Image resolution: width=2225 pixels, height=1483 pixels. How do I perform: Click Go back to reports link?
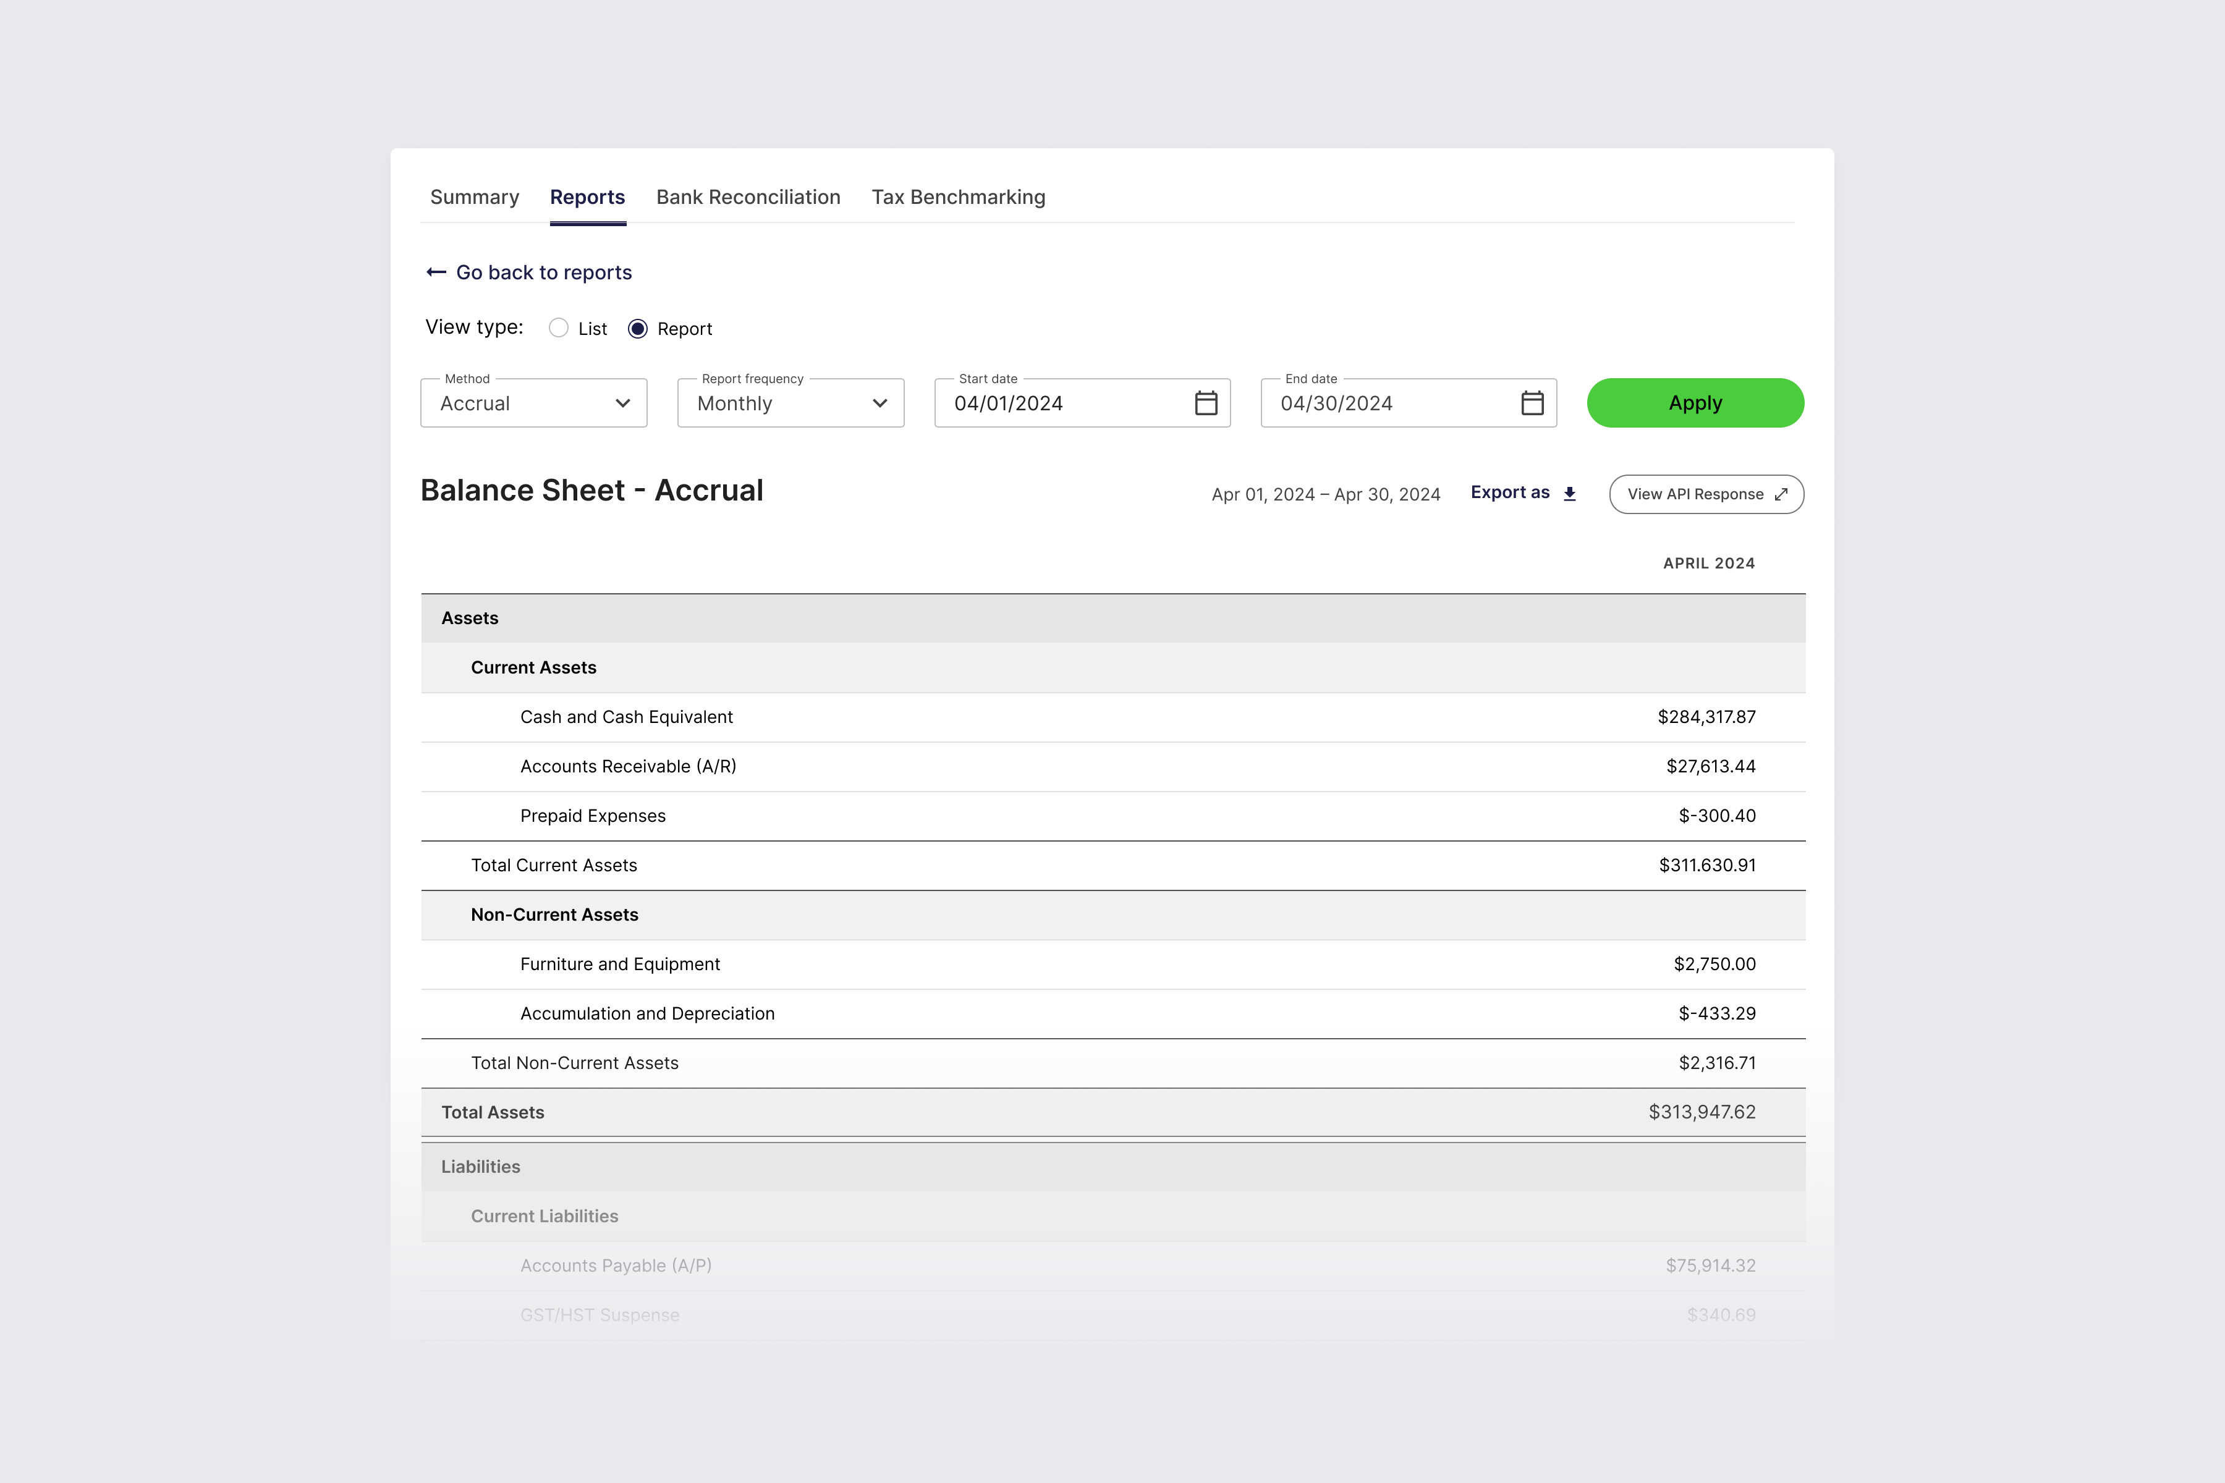[543, 273]
